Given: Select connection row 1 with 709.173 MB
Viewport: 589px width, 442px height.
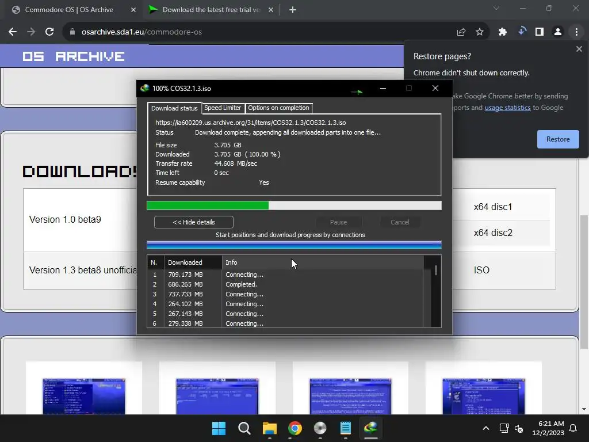Looking at the screenshot, I should 285,275.
